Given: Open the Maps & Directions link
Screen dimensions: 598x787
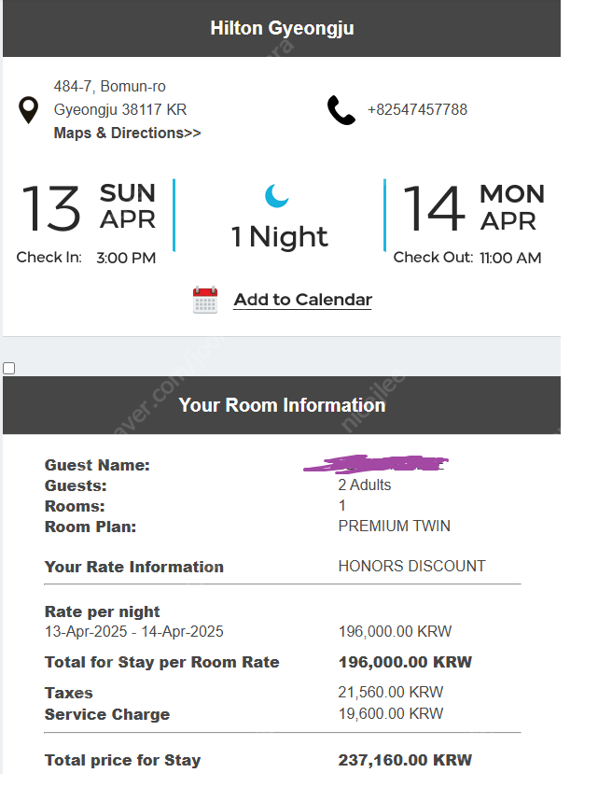Looking at the screenshot, I should pos(128,133).
